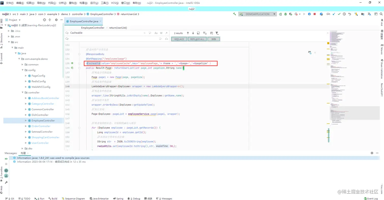Image resolution: width=384 pixels, height=200 pixels.
Task: Collapse the com.example.demo package
Action: (19, 59)
